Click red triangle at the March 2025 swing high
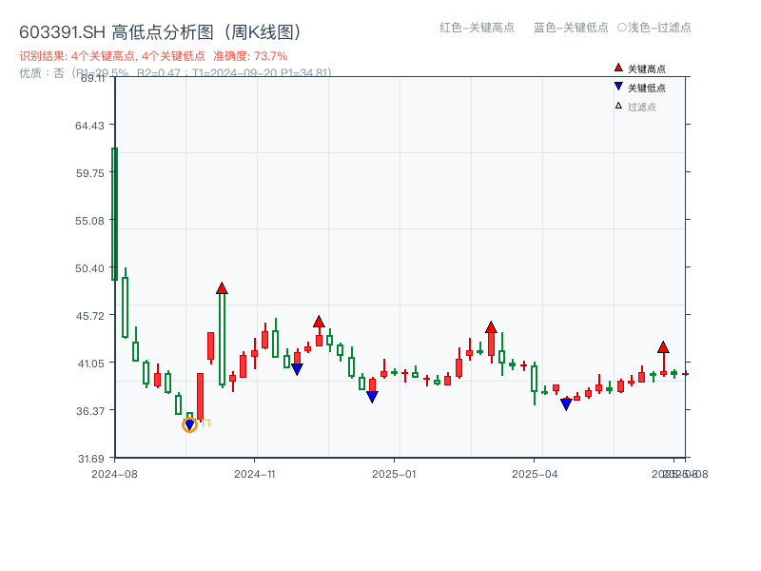The height and width of the screenshot is (571, 761). pyautogui.click(x=491, y=327)
